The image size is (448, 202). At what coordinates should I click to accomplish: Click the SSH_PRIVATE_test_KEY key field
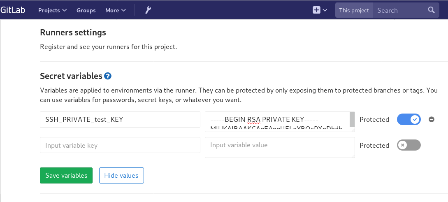120,120
